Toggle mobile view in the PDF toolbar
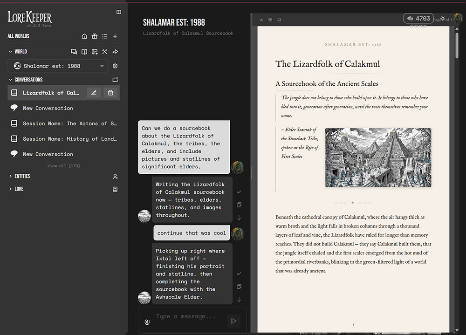Viewport: 466px width, 335px height. 279,20
